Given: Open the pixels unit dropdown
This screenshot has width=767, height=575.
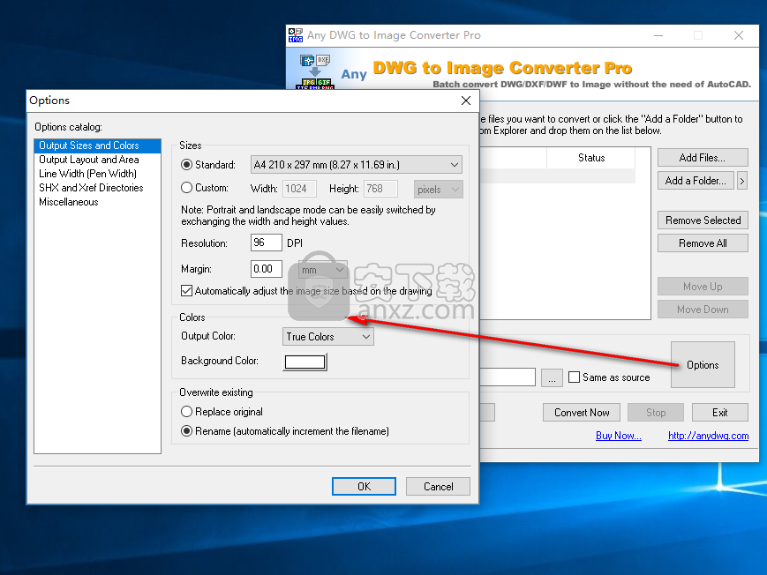Looking at the screenshot, I should 439,190.
